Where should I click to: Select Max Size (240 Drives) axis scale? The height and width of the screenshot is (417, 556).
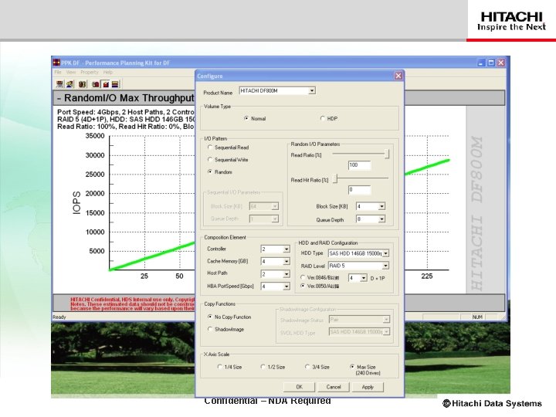click(x=352, y=367)
